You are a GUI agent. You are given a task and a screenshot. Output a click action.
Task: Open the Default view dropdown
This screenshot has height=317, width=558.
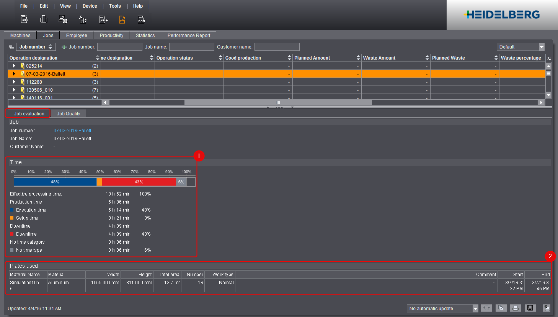click(541, 47)
